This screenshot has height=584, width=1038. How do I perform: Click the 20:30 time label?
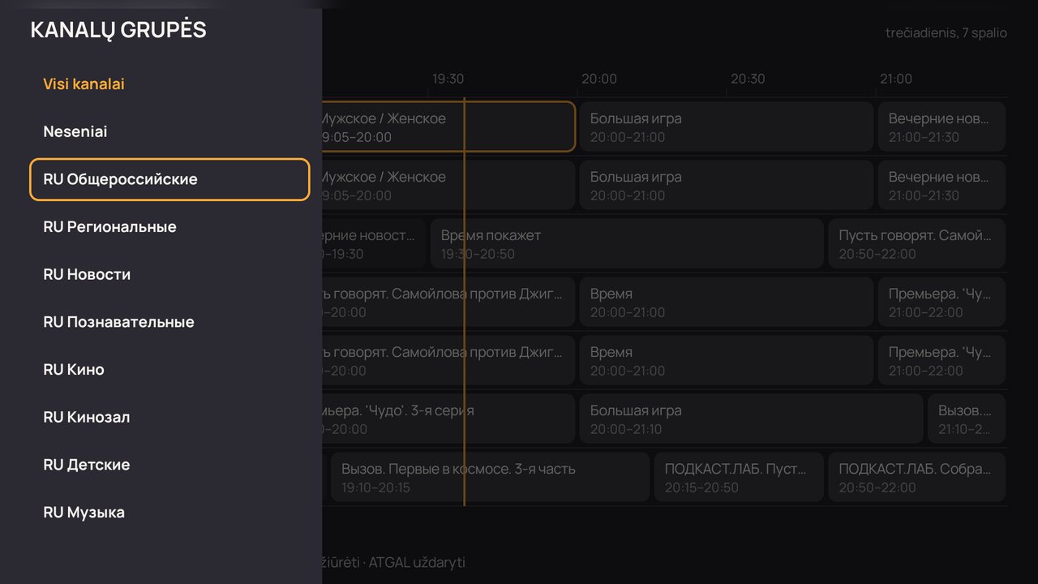[x=748, y=79]
